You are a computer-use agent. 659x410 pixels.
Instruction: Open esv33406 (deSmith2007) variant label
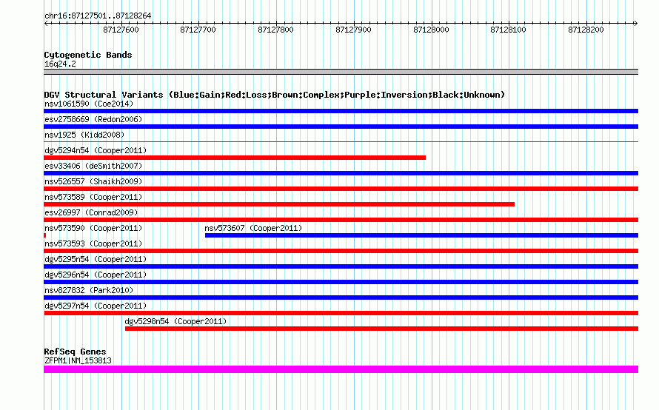[x=93, y=166]
